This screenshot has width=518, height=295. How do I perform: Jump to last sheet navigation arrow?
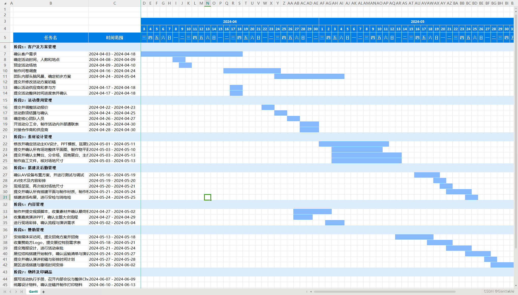(22, 292)
